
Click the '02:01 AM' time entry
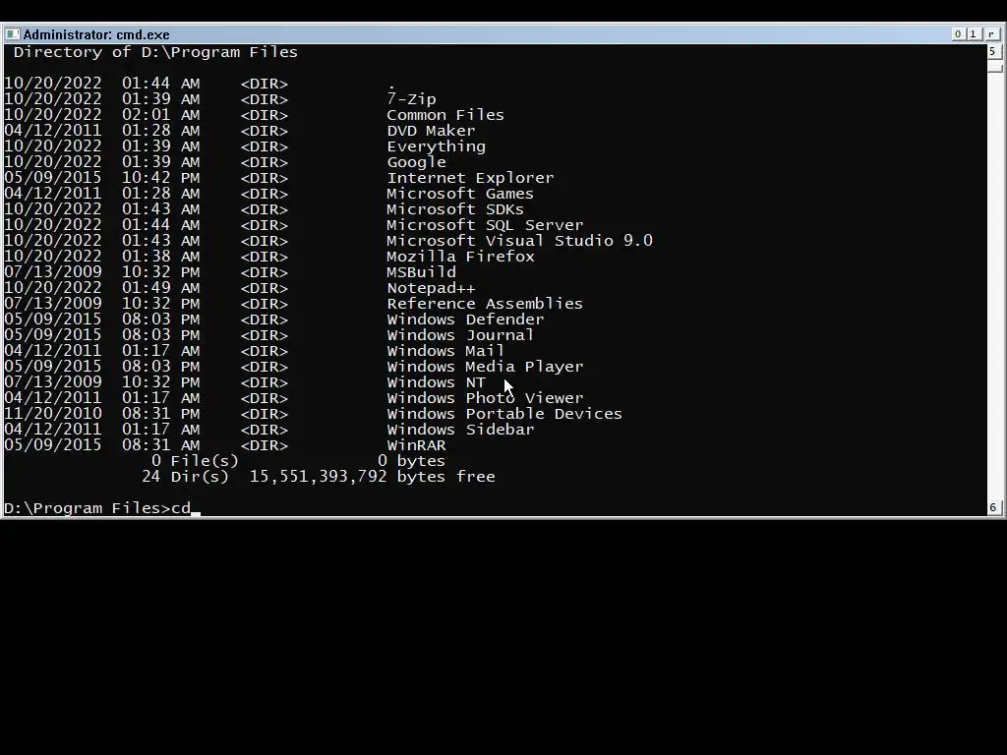[161, 115]
